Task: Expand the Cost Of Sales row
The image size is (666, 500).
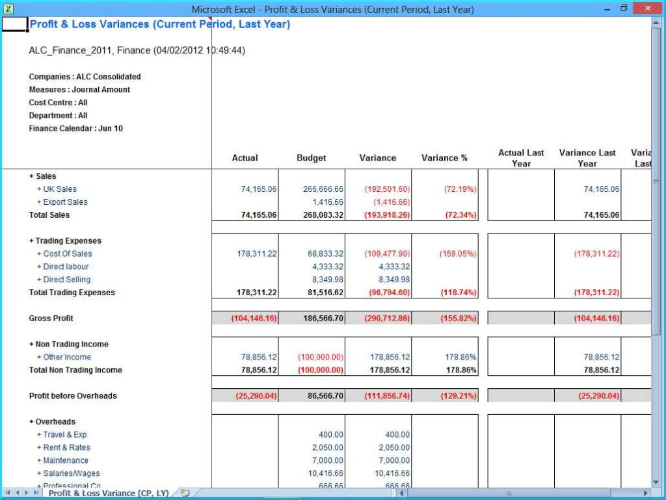Action: pos(39,254)
